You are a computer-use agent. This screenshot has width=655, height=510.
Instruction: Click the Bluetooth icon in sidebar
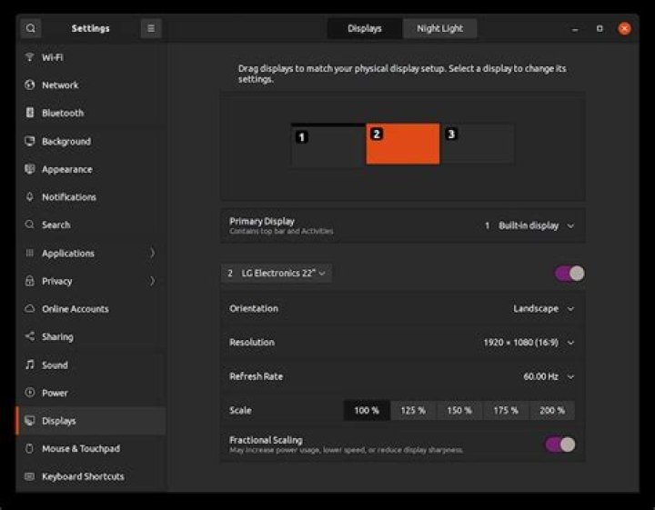[30, 112]
